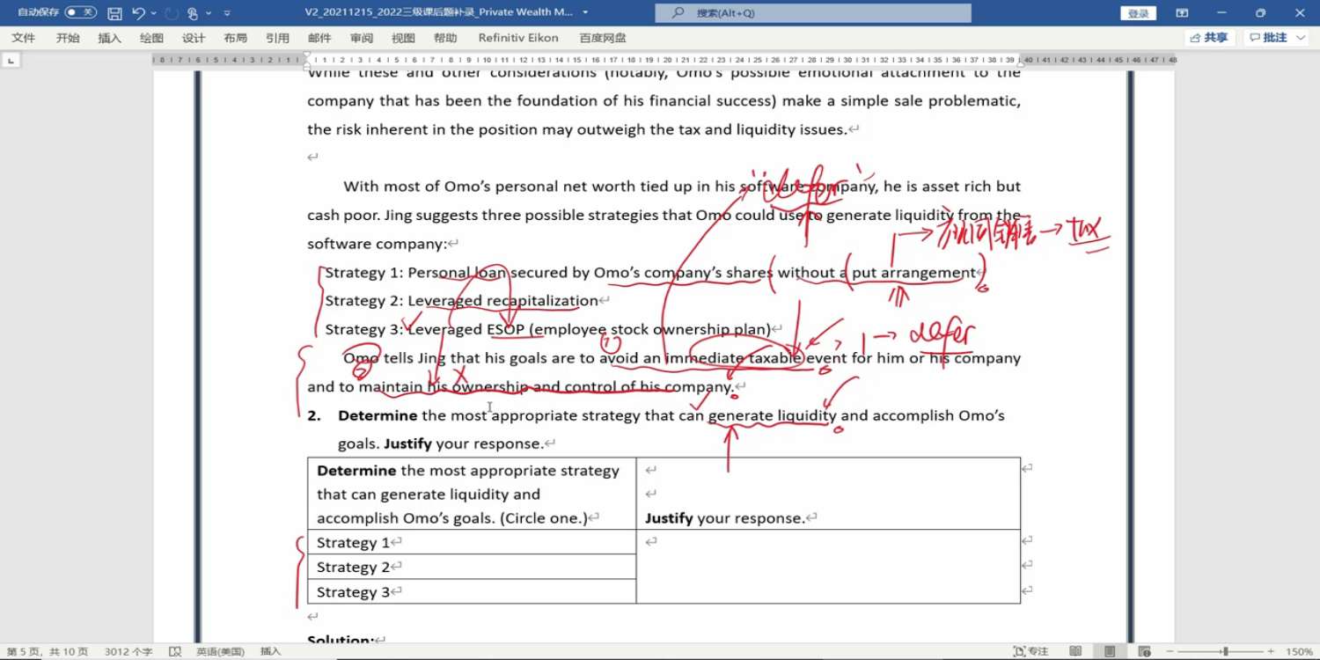Screen dimensions: 1320x660
Task: Switch to Web Layout view icon
Action: click(1143, 651)
